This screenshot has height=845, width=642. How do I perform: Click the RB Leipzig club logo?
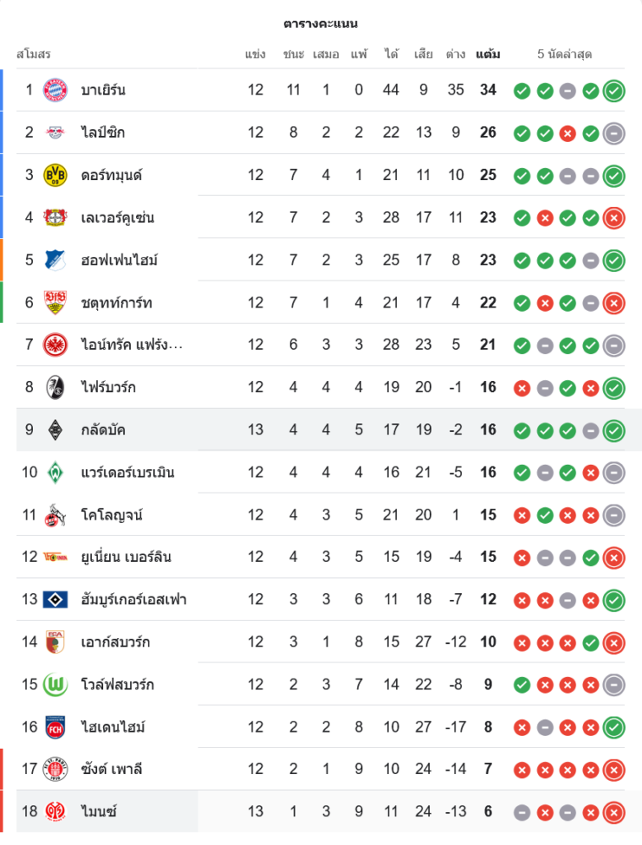(x=55, y=132)
